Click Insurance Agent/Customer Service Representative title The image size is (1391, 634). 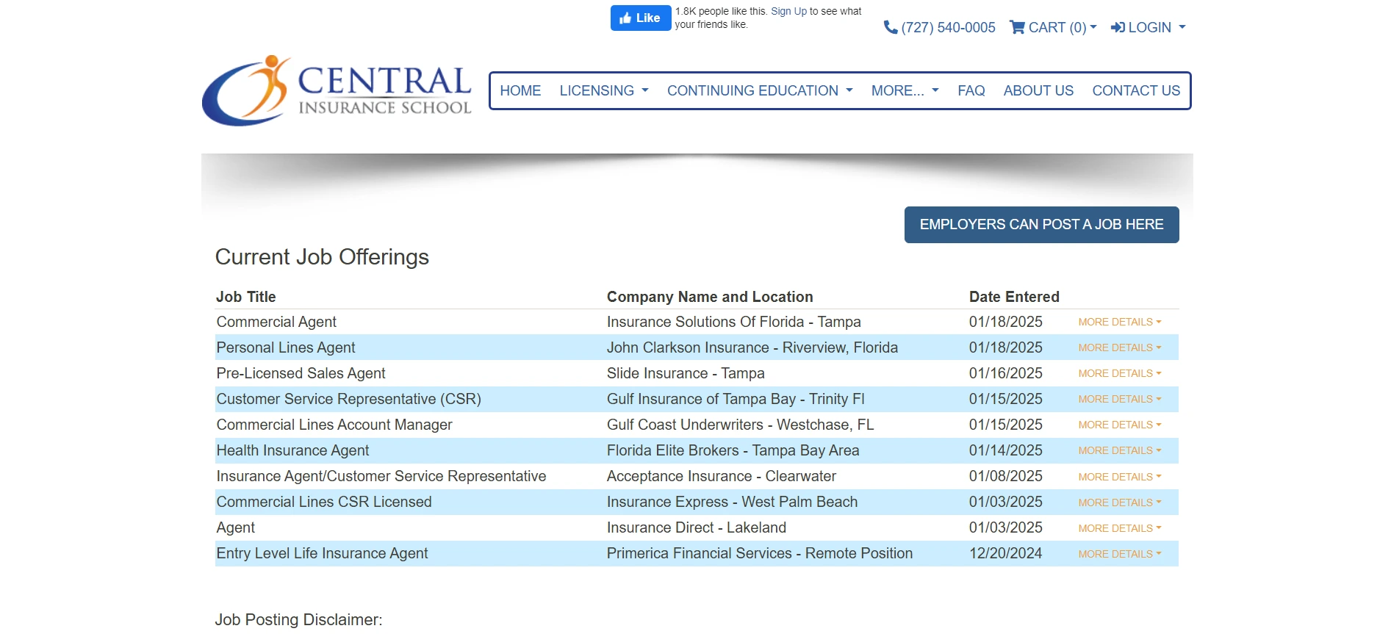(x=381, y=476)
